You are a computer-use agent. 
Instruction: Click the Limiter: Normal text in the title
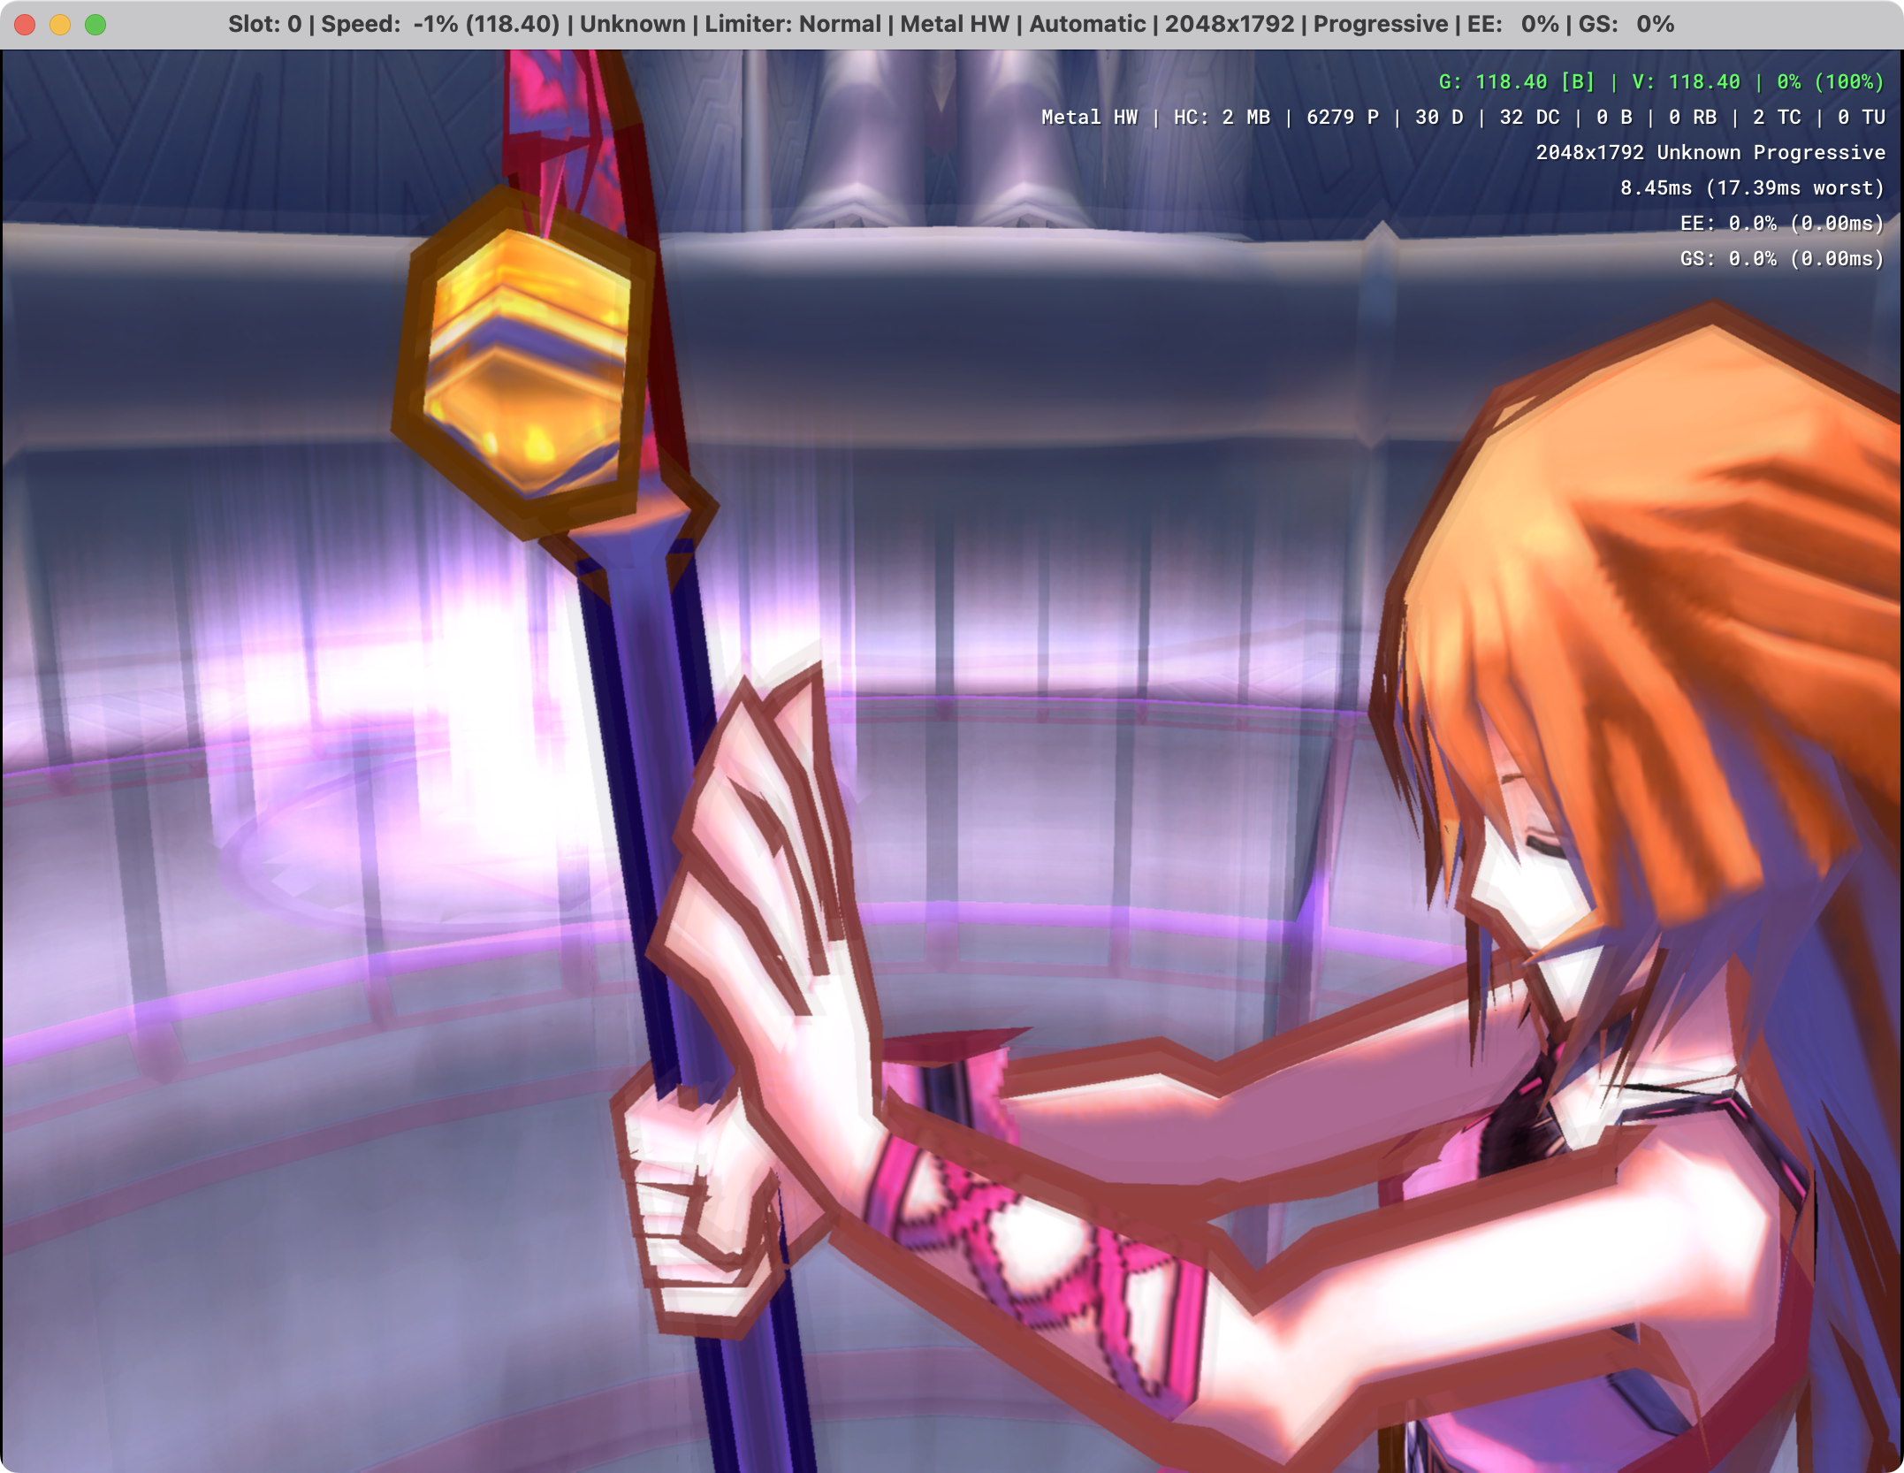coord(792,24)
